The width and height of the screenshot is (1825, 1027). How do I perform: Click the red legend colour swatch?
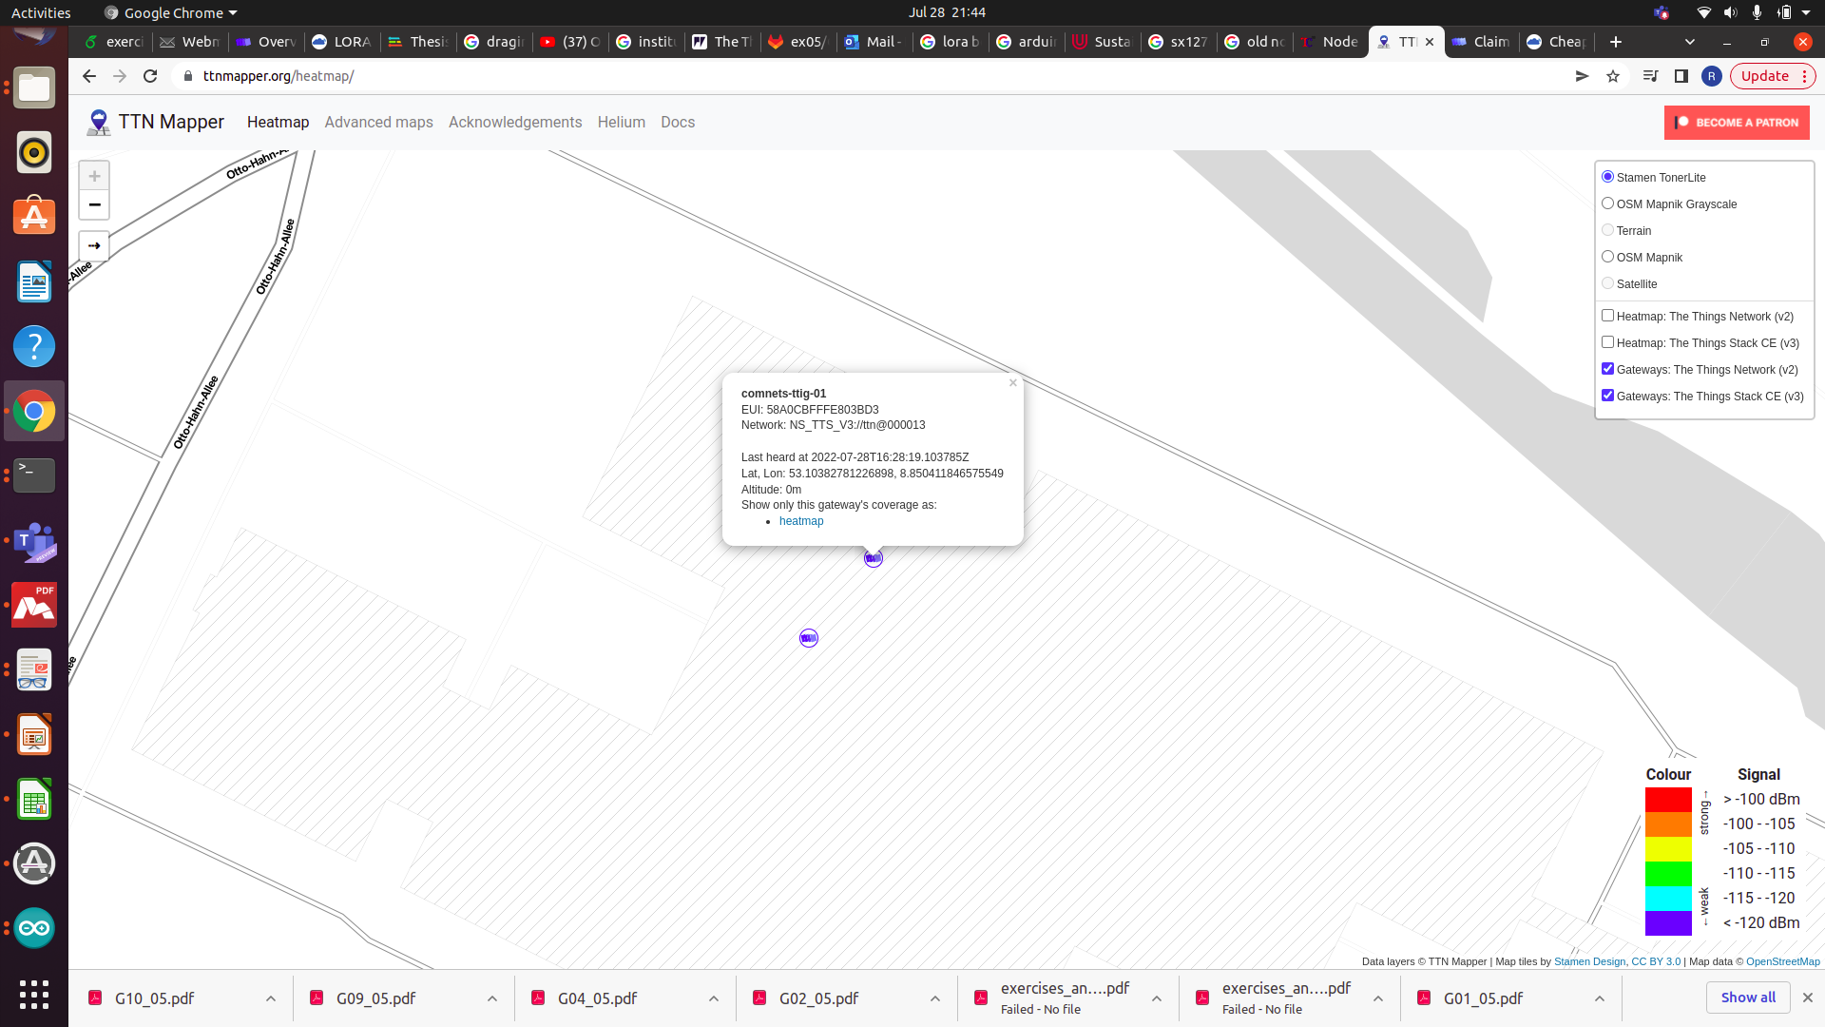coord(1668,800)
